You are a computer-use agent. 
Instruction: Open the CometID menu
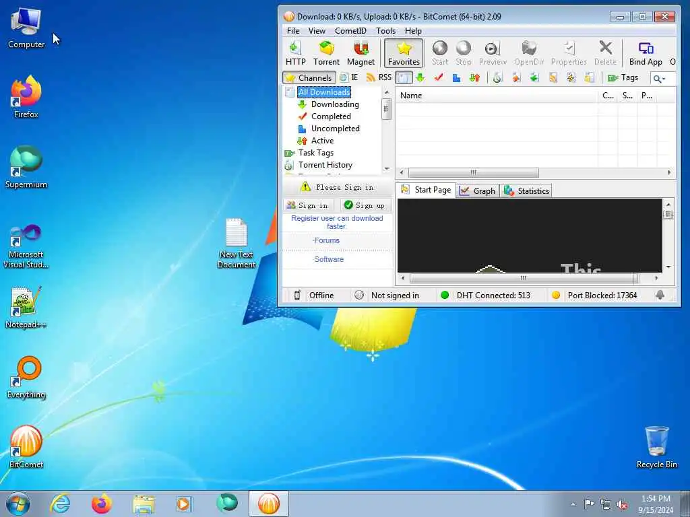click(x=350, y=31)
